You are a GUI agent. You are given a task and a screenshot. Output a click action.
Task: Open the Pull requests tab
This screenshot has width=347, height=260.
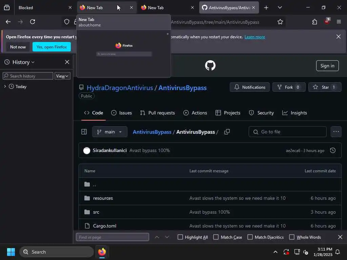tap(157, 113)
